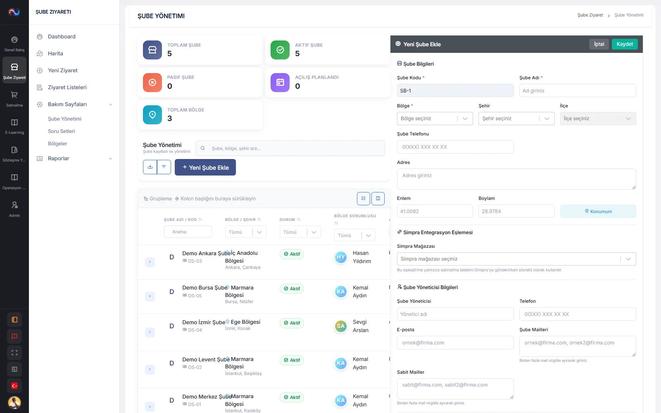Click the red book icon in the sidebar
661x413 pixels.
click(x=14, y=336)
